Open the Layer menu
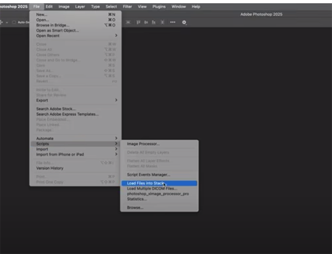 click(x=80, y=7)
